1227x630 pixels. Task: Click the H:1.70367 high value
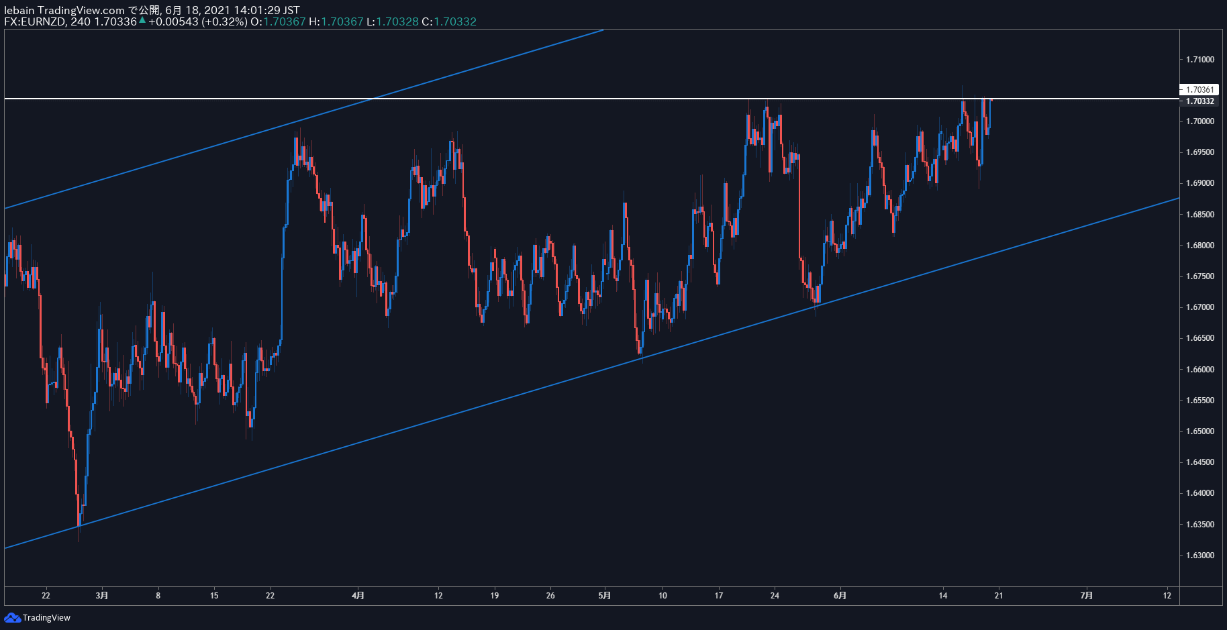coord(336,21)
